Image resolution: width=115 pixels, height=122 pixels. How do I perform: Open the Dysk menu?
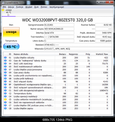[x=36, y=7]
